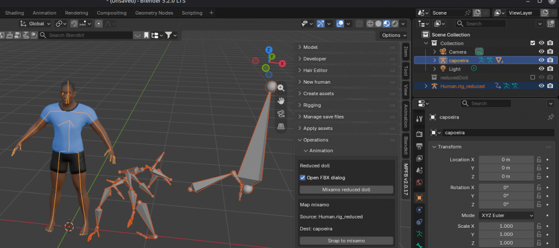Image resolution: width=559 pixels, height=248 pixels.
Task: Click the add View Layer icon
Action: point(544,13)
